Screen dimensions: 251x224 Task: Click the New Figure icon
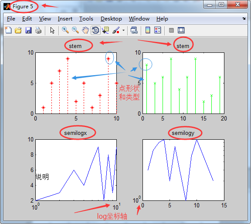[x=8, y=30]
